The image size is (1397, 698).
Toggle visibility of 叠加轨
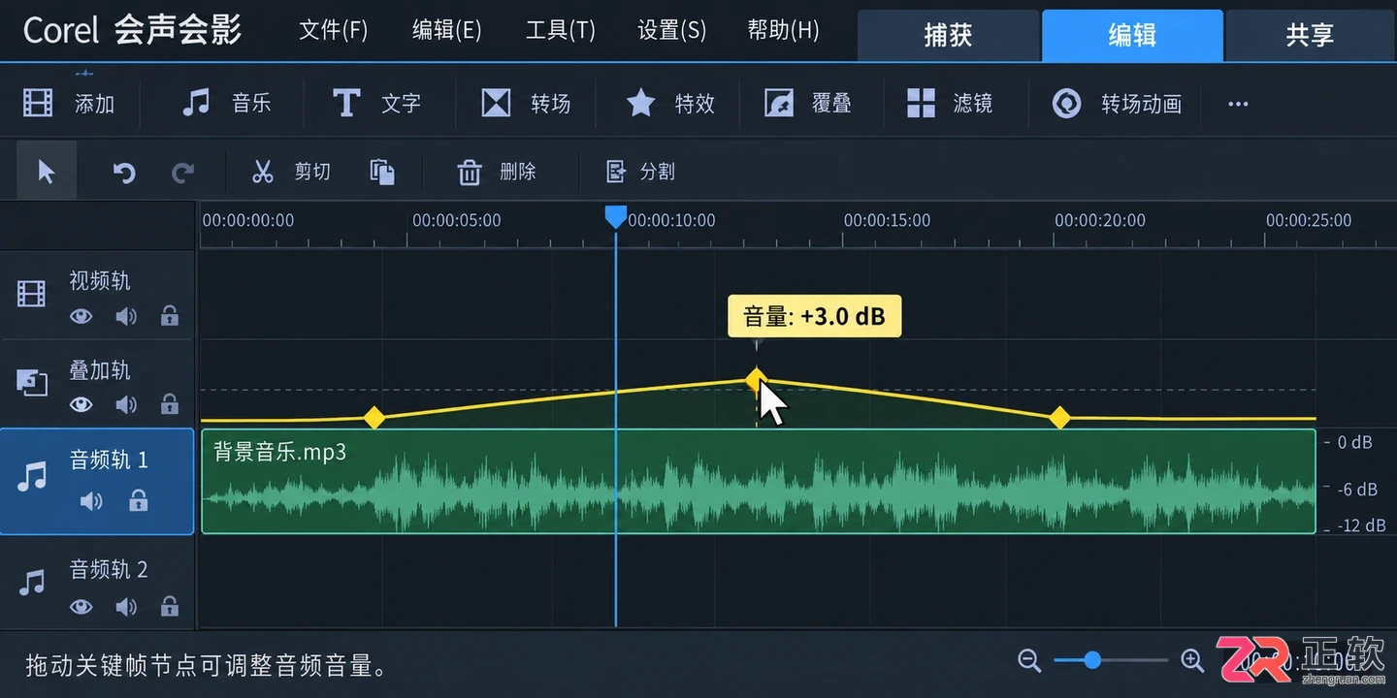[81, 404]
